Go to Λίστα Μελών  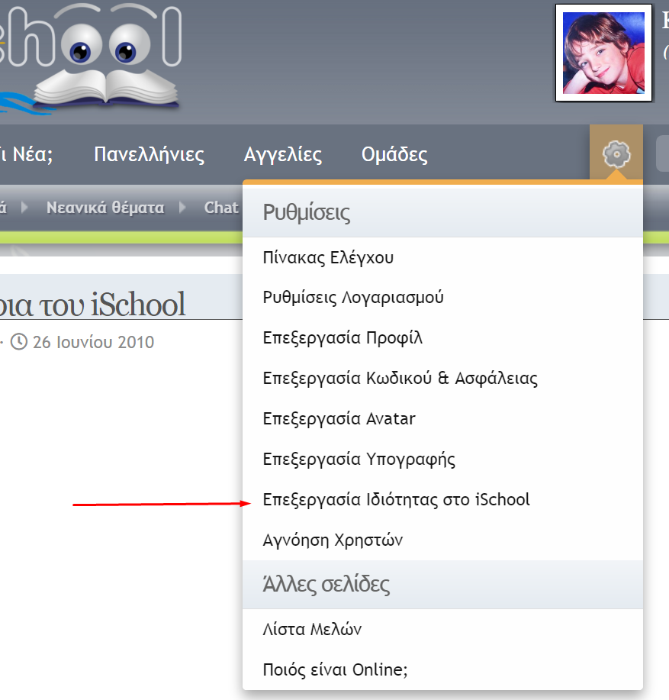pyautogui.click(x=312, y=630)
